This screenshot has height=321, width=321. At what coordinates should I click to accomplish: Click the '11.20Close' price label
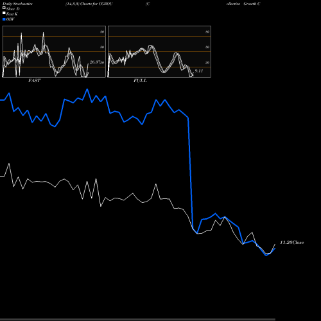pos(292,243)
